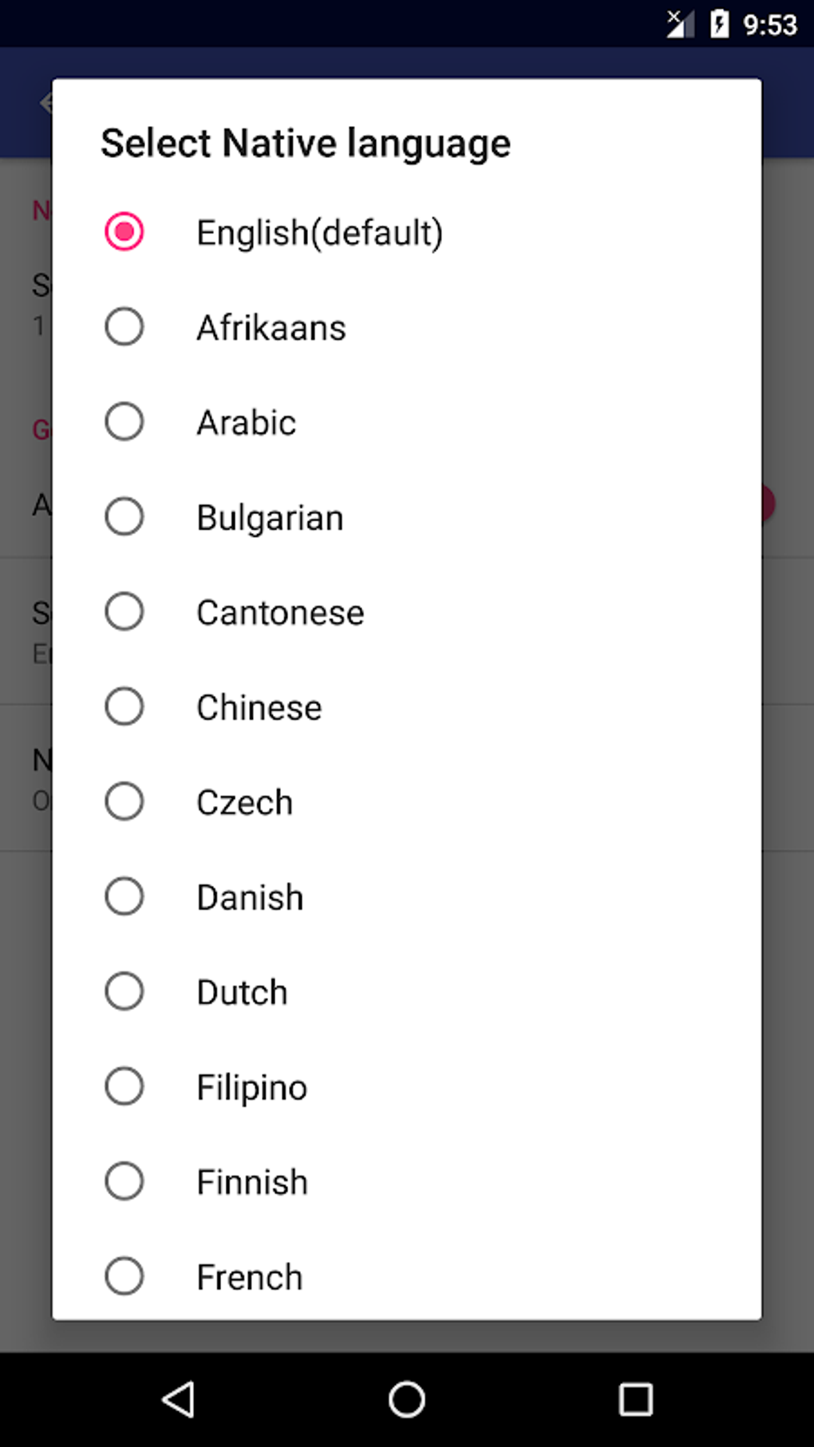Image resolution: width=814 pixels, height=1447 pixels.
Task: Tap the Afrikaans language label
Action: coord(271,328)
